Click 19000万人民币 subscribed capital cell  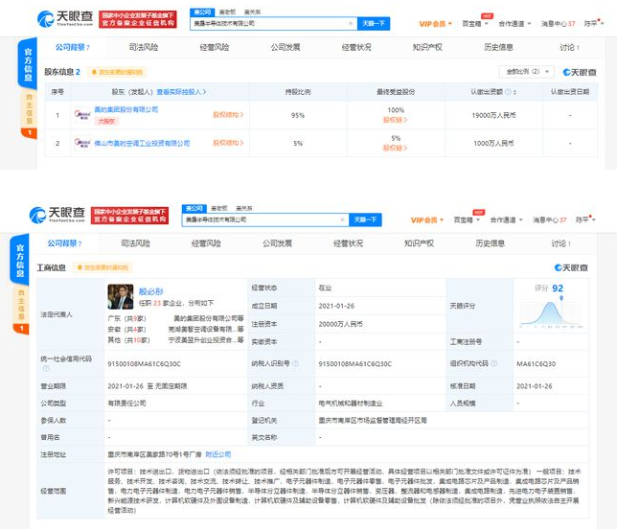493,115
